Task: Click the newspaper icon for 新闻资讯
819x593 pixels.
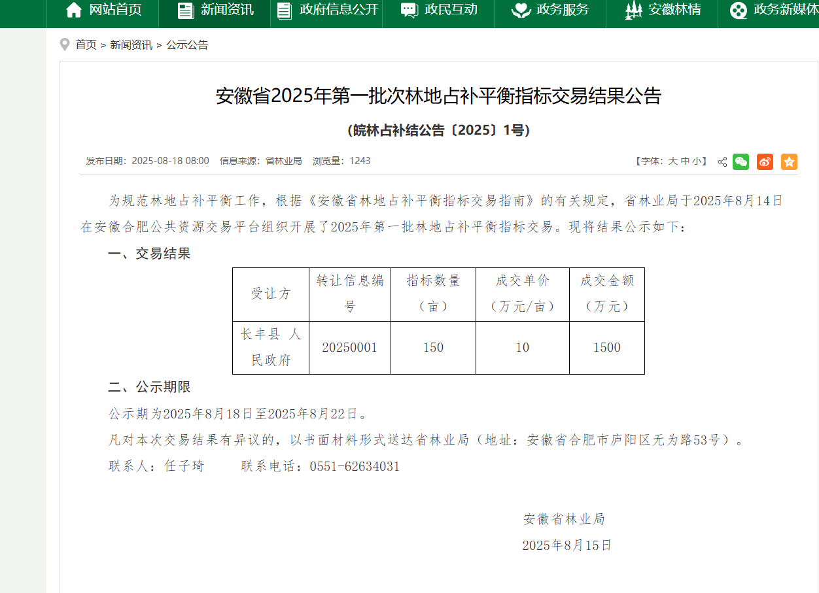Action: point(186,10)
